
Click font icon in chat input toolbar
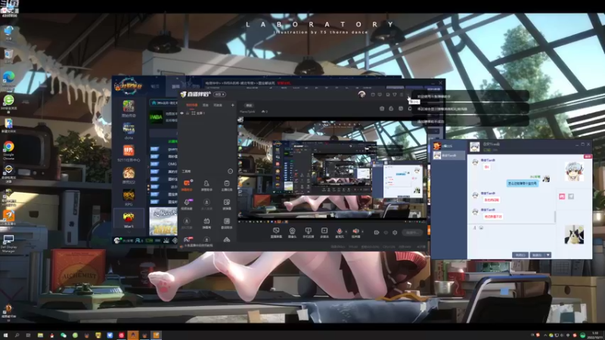coord(474,228)
